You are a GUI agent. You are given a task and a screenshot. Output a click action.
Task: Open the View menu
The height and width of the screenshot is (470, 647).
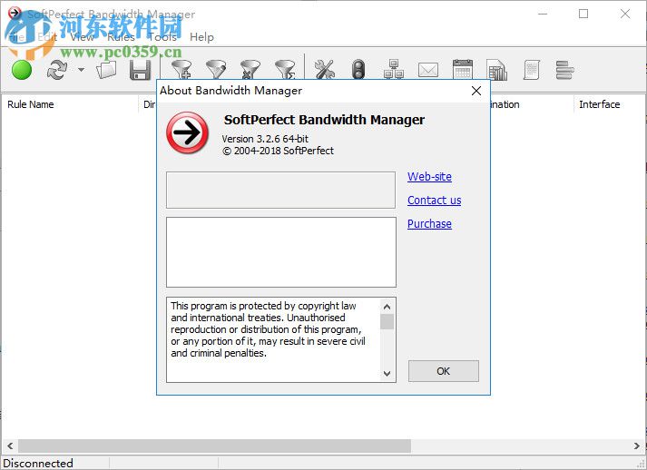pos(82,37)
